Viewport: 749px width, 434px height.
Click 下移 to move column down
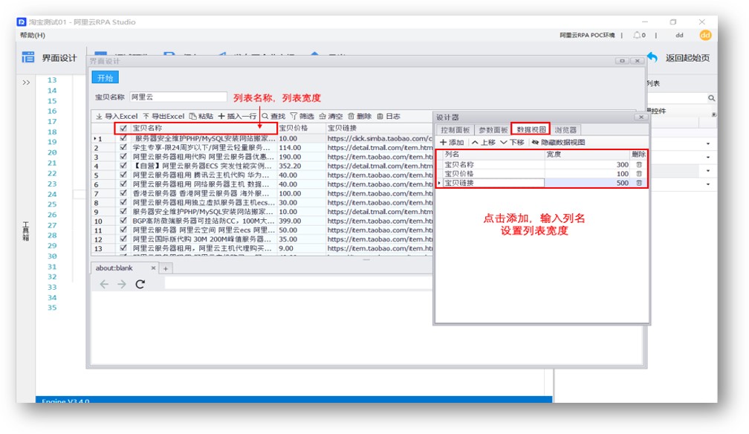pyautogui.click(x=512, y=143)
